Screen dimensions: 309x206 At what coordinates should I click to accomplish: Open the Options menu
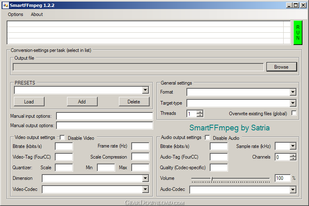coord(16,14)
